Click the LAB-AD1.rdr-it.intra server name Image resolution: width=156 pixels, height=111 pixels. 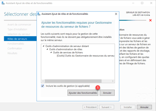[141, 15]
